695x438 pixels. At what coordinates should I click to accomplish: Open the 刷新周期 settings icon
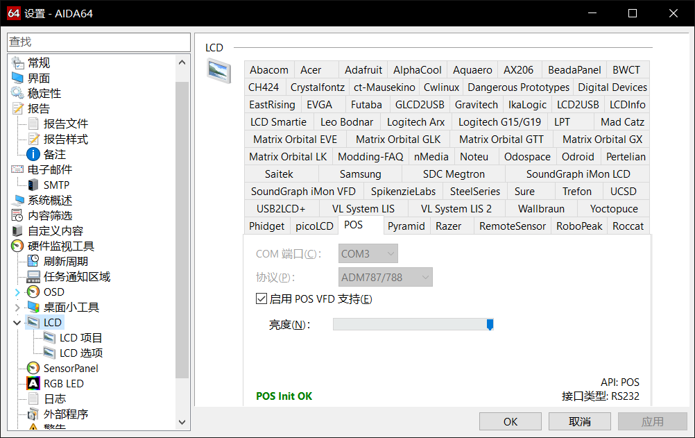[x=33, y=261]
